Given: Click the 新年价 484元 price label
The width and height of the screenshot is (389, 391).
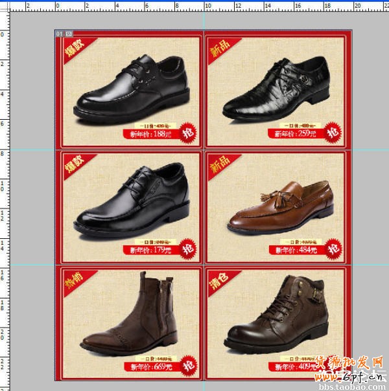Looking at the screenshot, I should (295, 250).
